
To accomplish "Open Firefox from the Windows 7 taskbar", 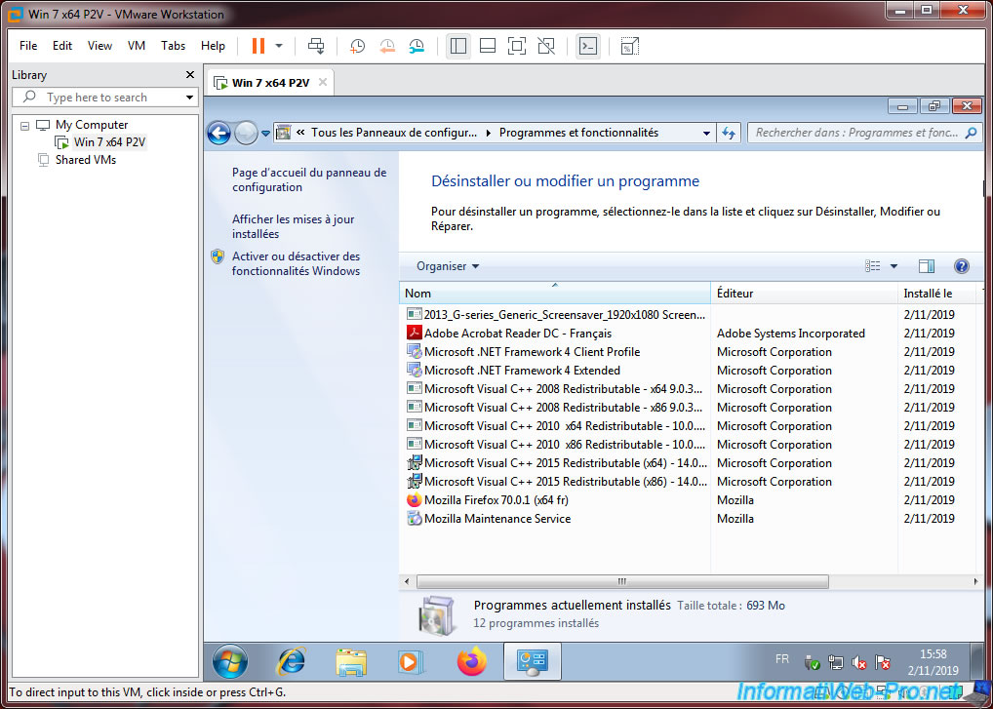I will click(471, 662).
